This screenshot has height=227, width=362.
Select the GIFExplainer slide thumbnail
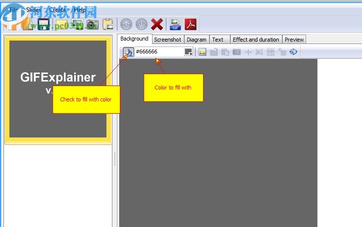[58, 90]
